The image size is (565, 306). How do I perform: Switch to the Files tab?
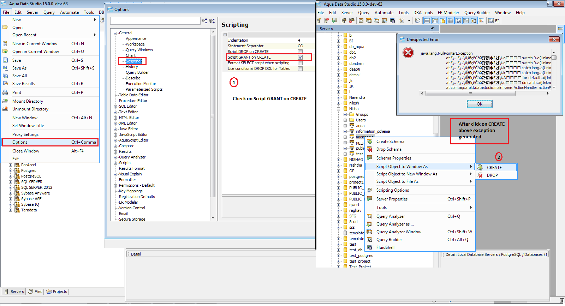(x=35, y=292)
